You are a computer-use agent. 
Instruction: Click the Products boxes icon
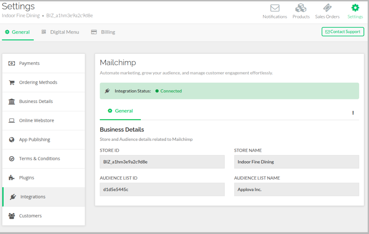[301, 8]
